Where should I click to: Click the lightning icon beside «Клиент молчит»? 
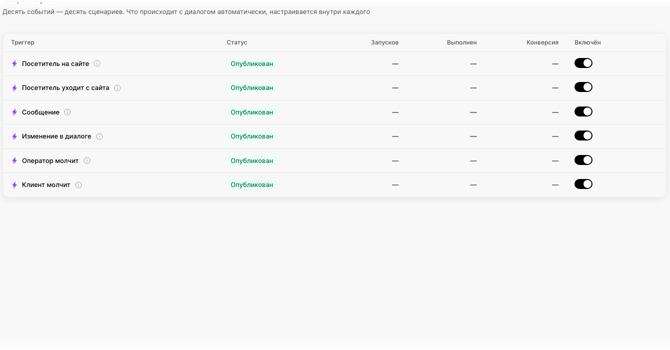tap(14, 185)
